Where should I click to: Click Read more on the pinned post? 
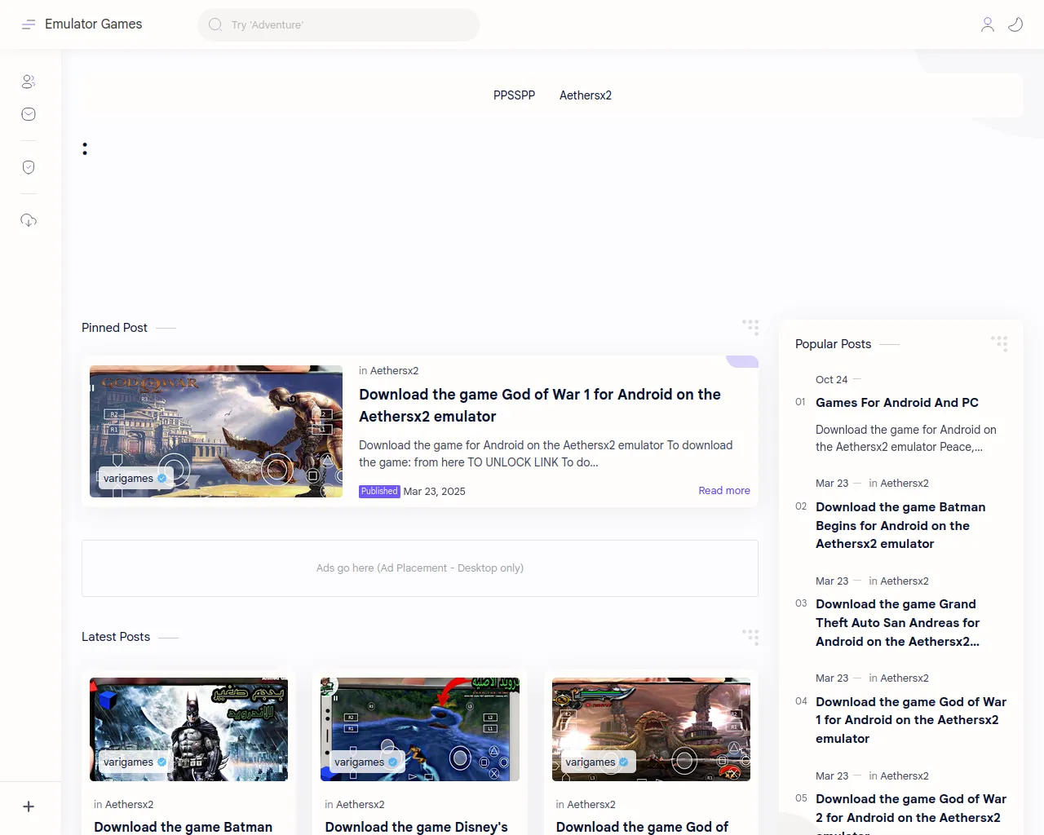(724, 490)
